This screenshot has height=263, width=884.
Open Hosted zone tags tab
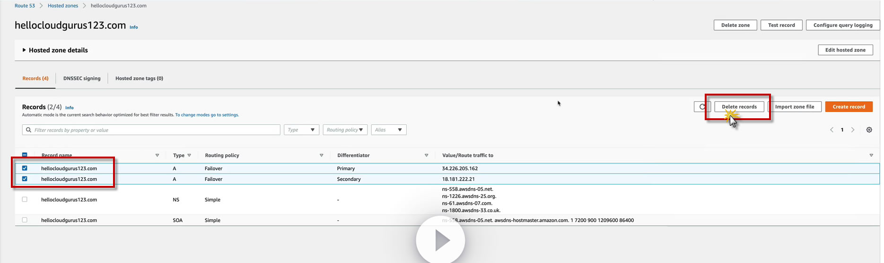pyautogui.click(x=139, y=79)
